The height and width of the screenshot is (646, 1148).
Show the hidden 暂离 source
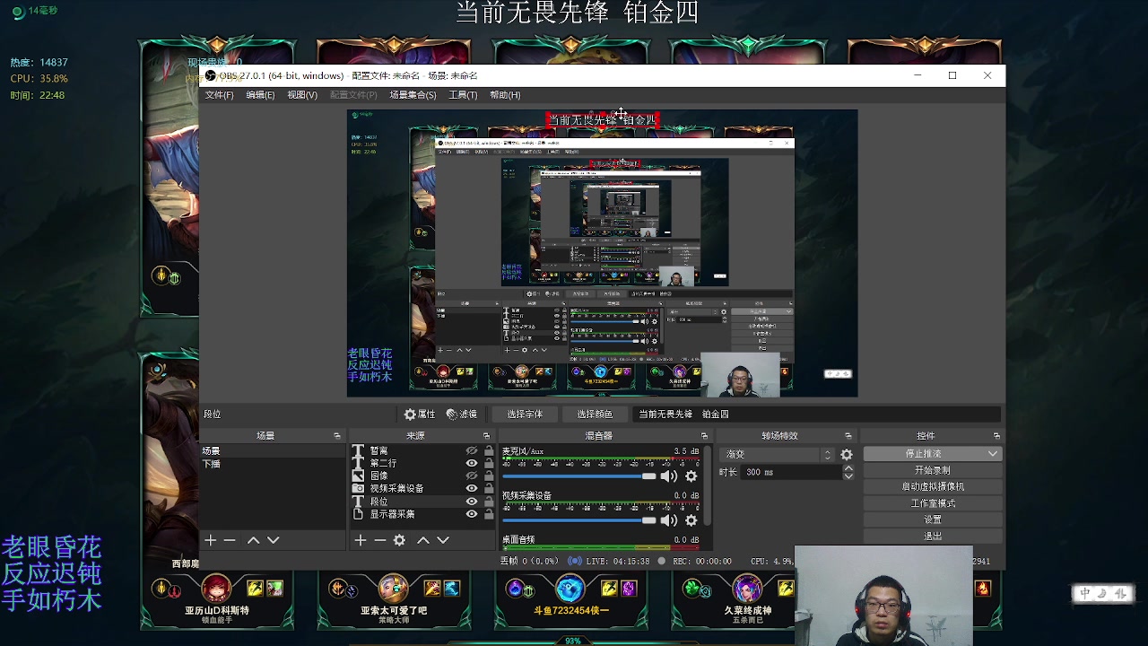(x=472, y=451)
